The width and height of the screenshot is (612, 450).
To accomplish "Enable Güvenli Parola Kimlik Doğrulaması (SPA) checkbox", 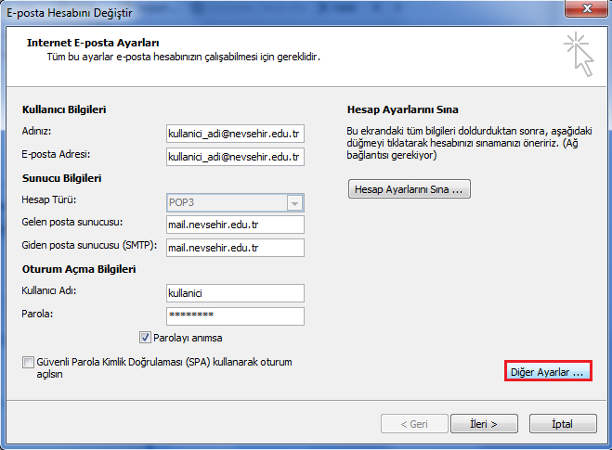I will (x=28, y=362).
